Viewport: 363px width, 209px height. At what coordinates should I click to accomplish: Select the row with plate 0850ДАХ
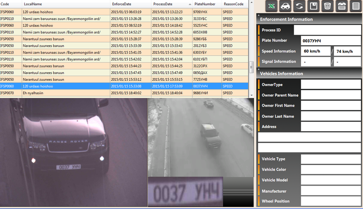click(x=124, y=73)
